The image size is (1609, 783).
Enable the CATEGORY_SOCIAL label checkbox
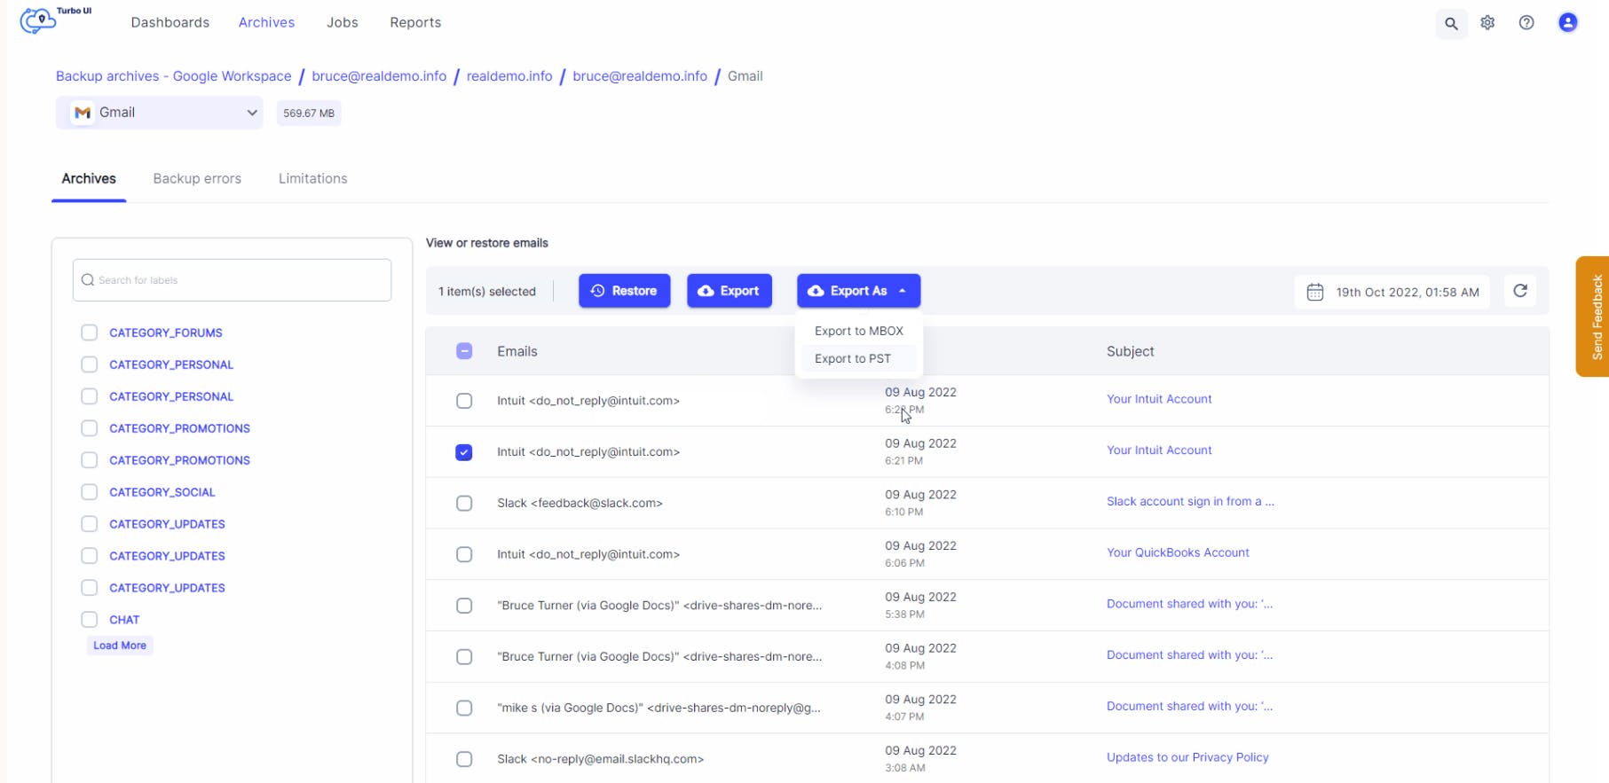tap(89, 492)
